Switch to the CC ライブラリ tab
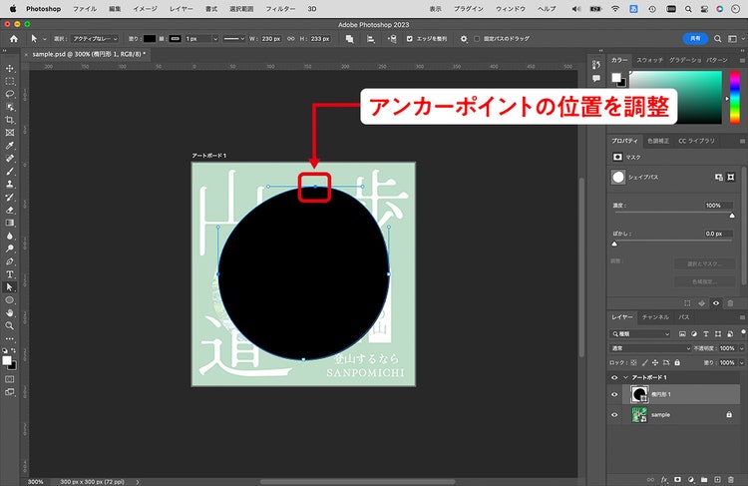 (x=696, y=141)
